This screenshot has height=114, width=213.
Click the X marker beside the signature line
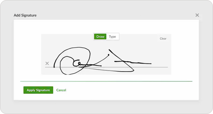pos(47,63)
